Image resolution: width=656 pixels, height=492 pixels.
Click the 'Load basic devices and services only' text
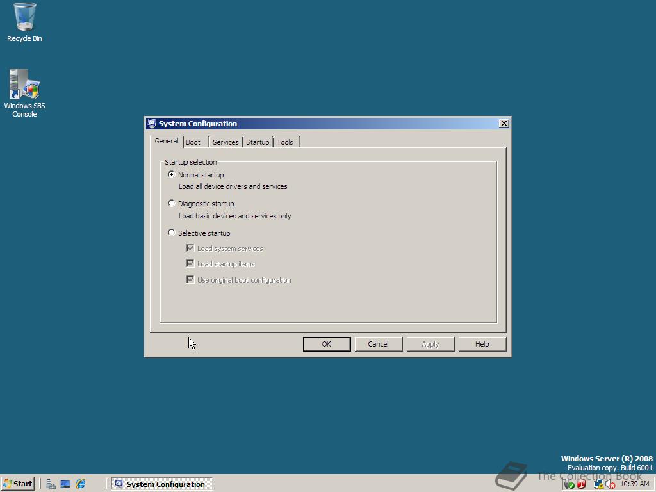[x=235, y=216]
